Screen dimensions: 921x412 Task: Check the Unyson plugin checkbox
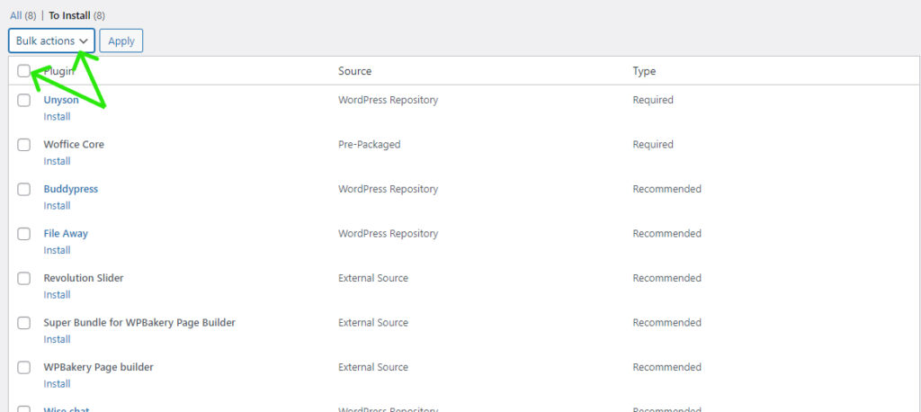(24, 101)
